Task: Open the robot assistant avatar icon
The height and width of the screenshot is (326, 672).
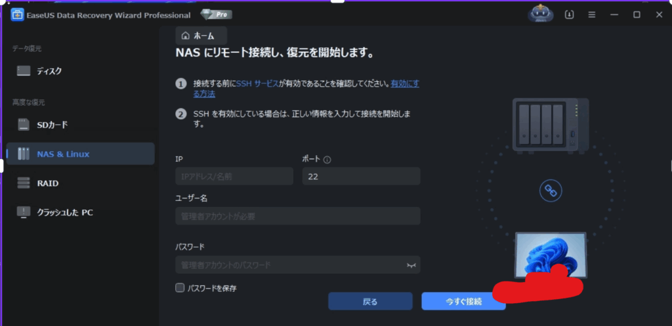Action: [x=541, y=14]
